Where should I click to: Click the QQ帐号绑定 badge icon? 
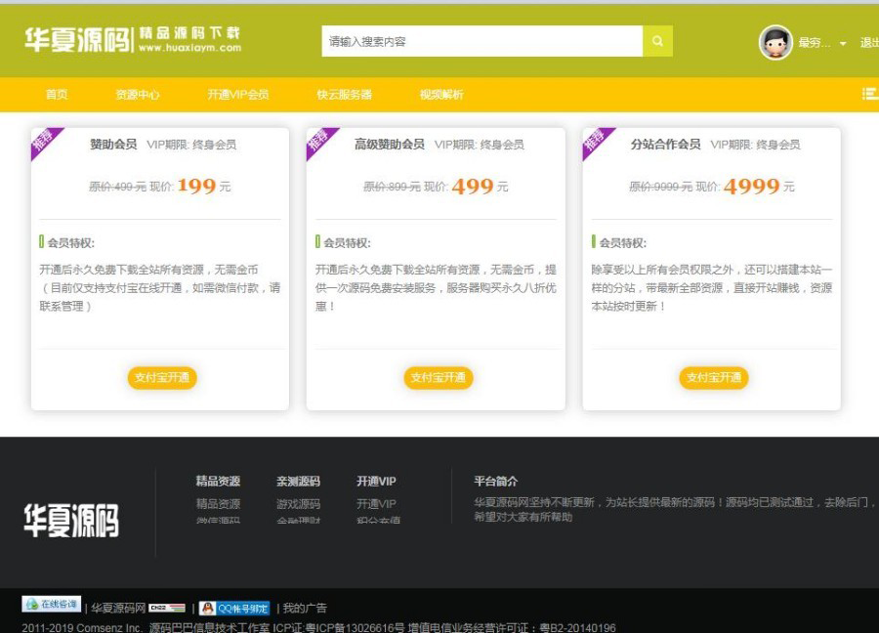tap(234, 608)
